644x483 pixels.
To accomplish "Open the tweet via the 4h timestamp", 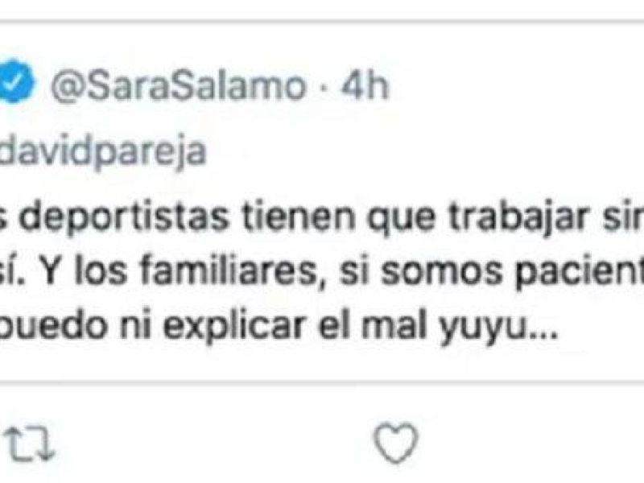I will pyautogui.click(x=365, y=85).
